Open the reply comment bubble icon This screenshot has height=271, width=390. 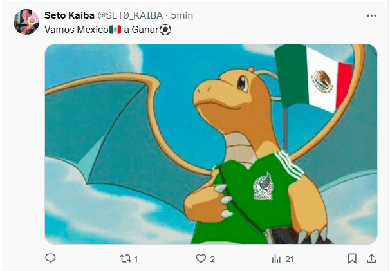tap(50, 258)
